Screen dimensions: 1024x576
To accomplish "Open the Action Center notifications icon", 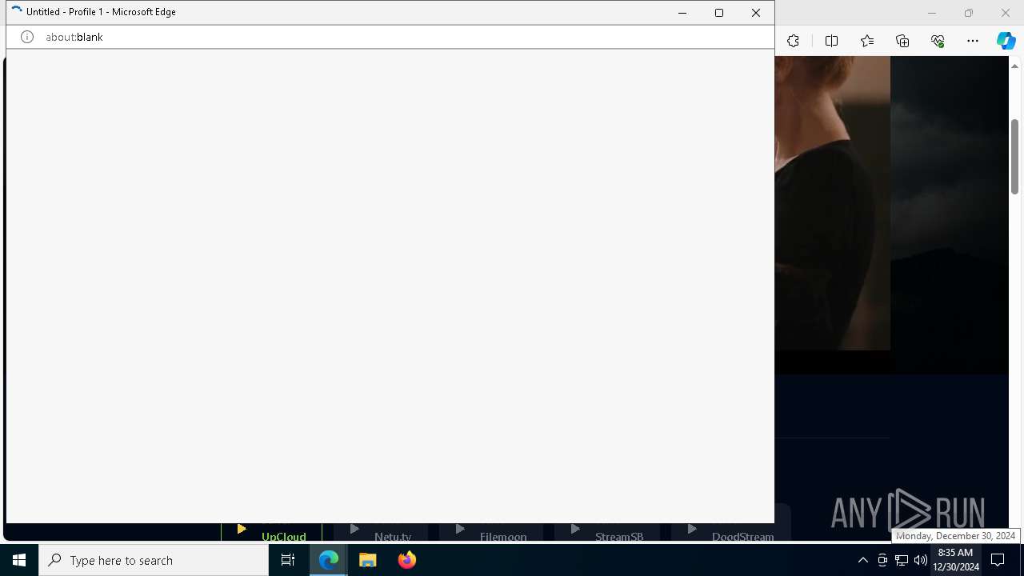I will 998,560.
